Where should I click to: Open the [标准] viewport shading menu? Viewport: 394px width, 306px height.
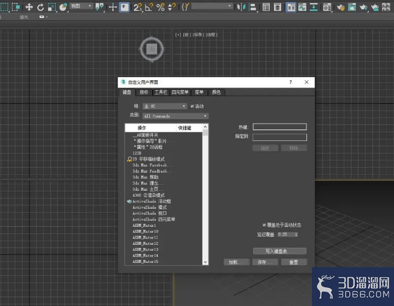[198, 35]
